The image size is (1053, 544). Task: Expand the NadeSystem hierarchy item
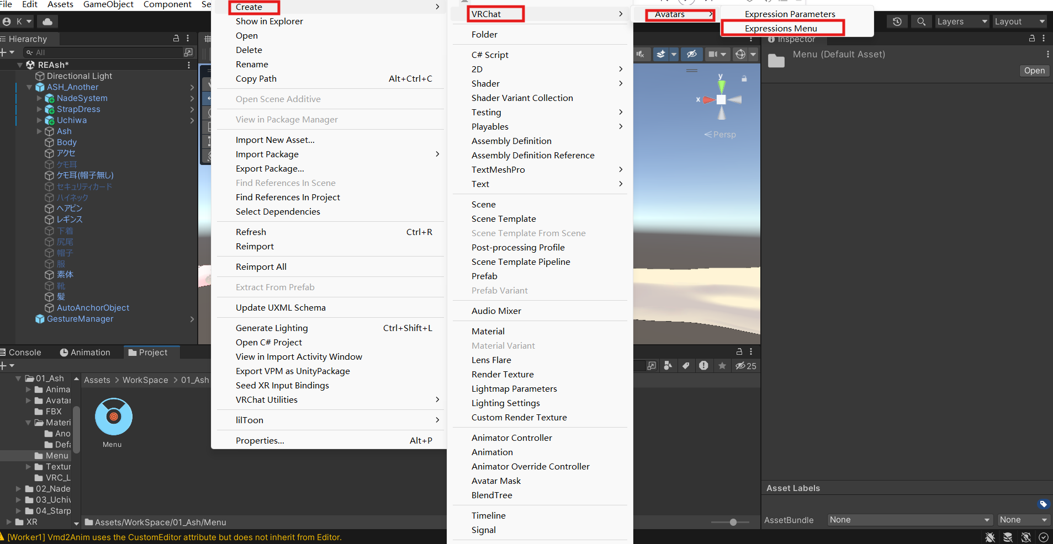(39, 98)
